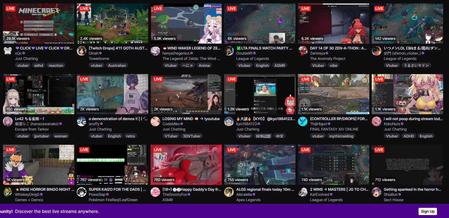
Task: Click snuffy's streamer avatar
Action: 82,121
